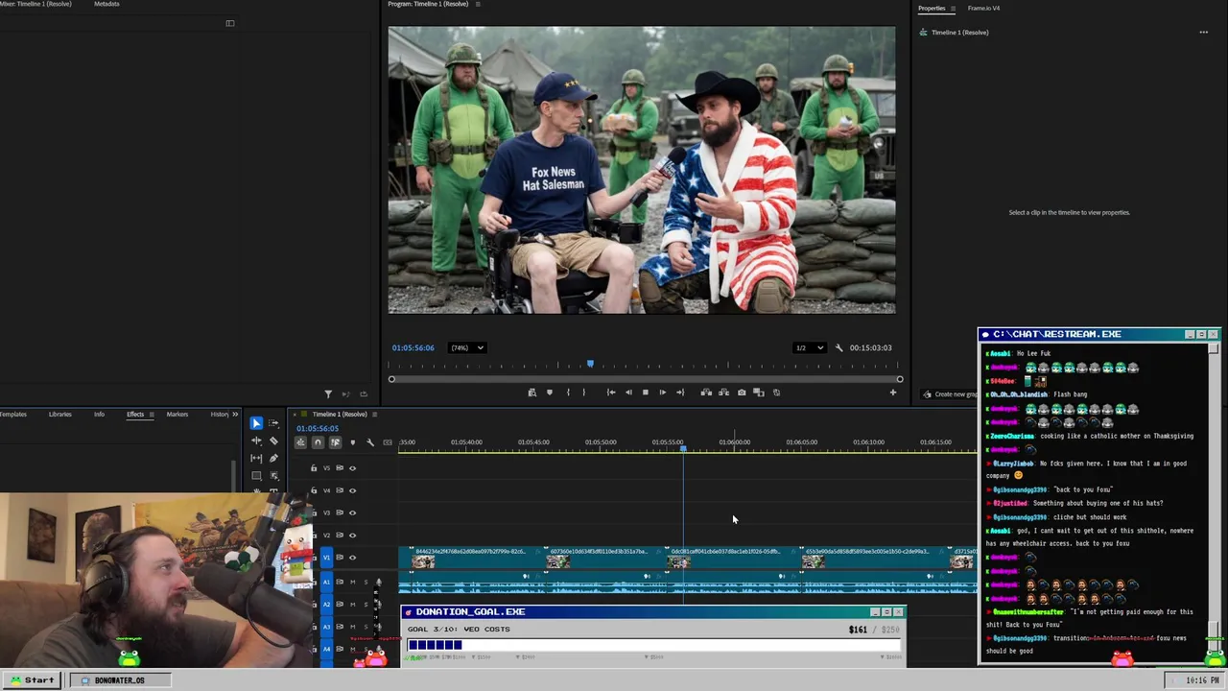
Task: Open the Program monitor button editor plus
Action: 893,393
